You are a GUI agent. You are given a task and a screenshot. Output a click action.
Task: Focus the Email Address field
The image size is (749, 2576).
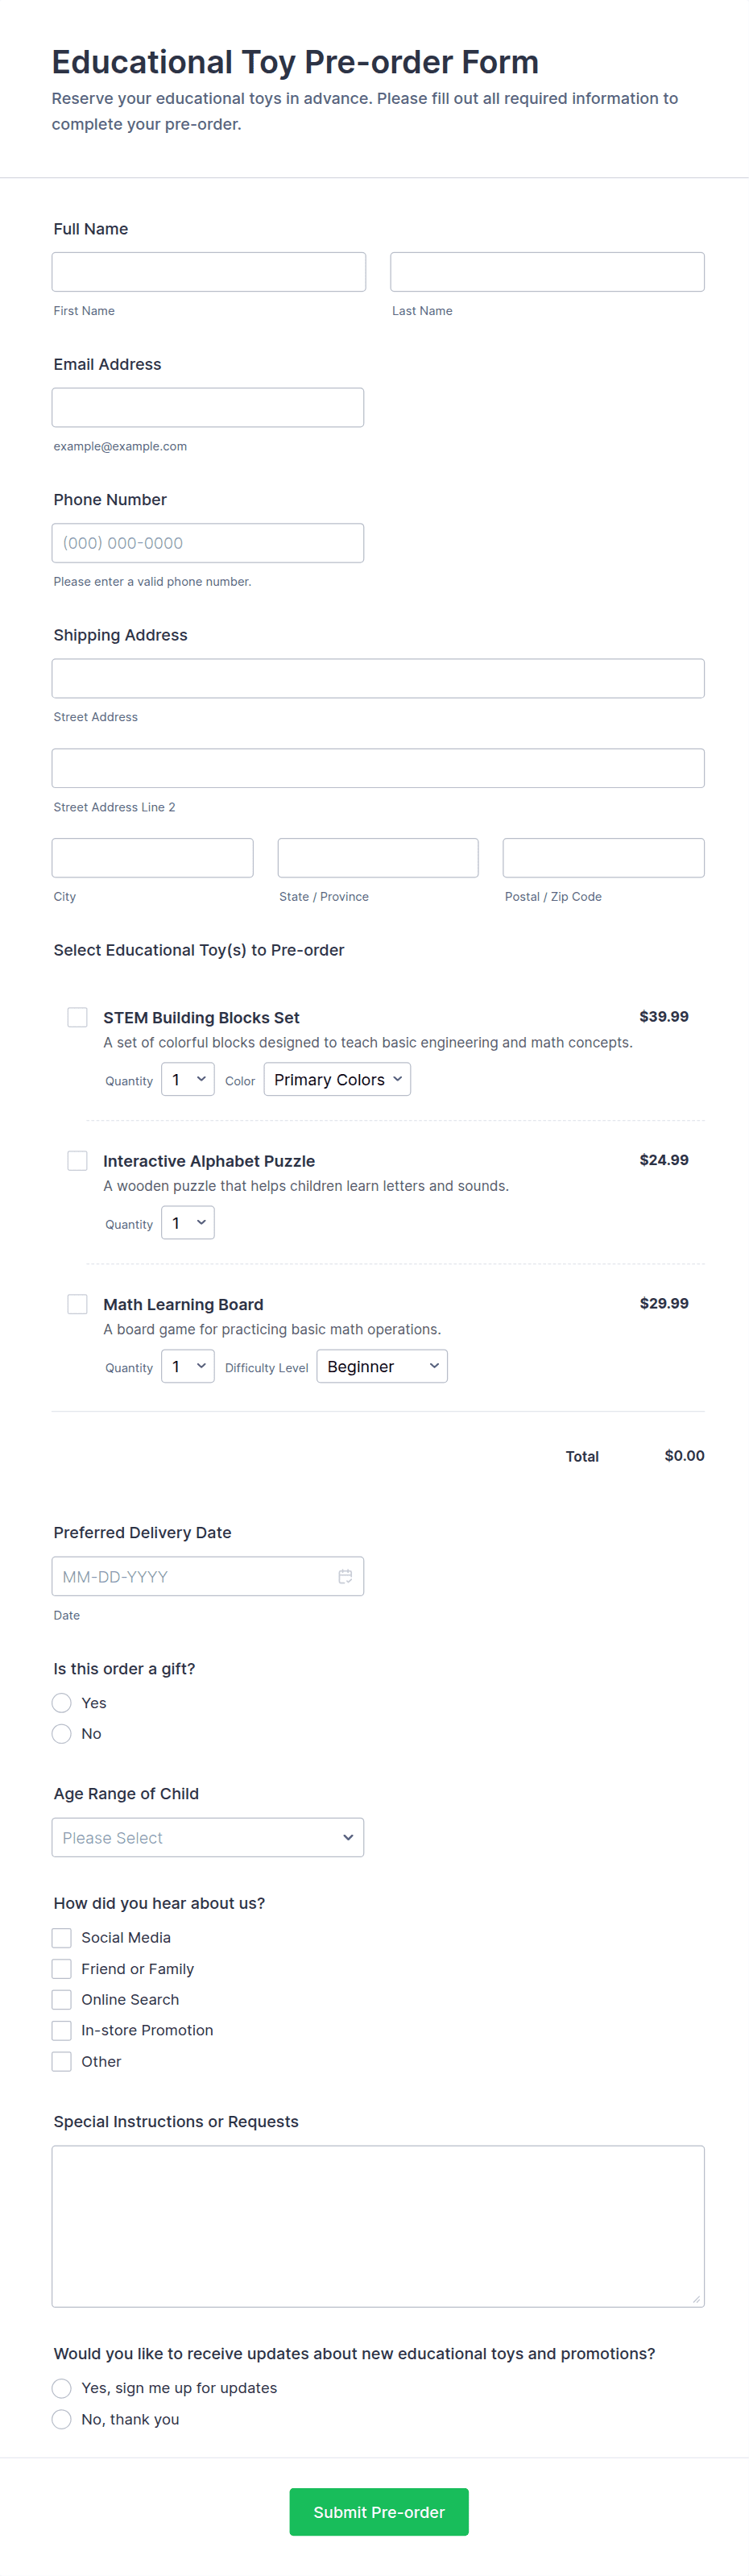(208, 408)
